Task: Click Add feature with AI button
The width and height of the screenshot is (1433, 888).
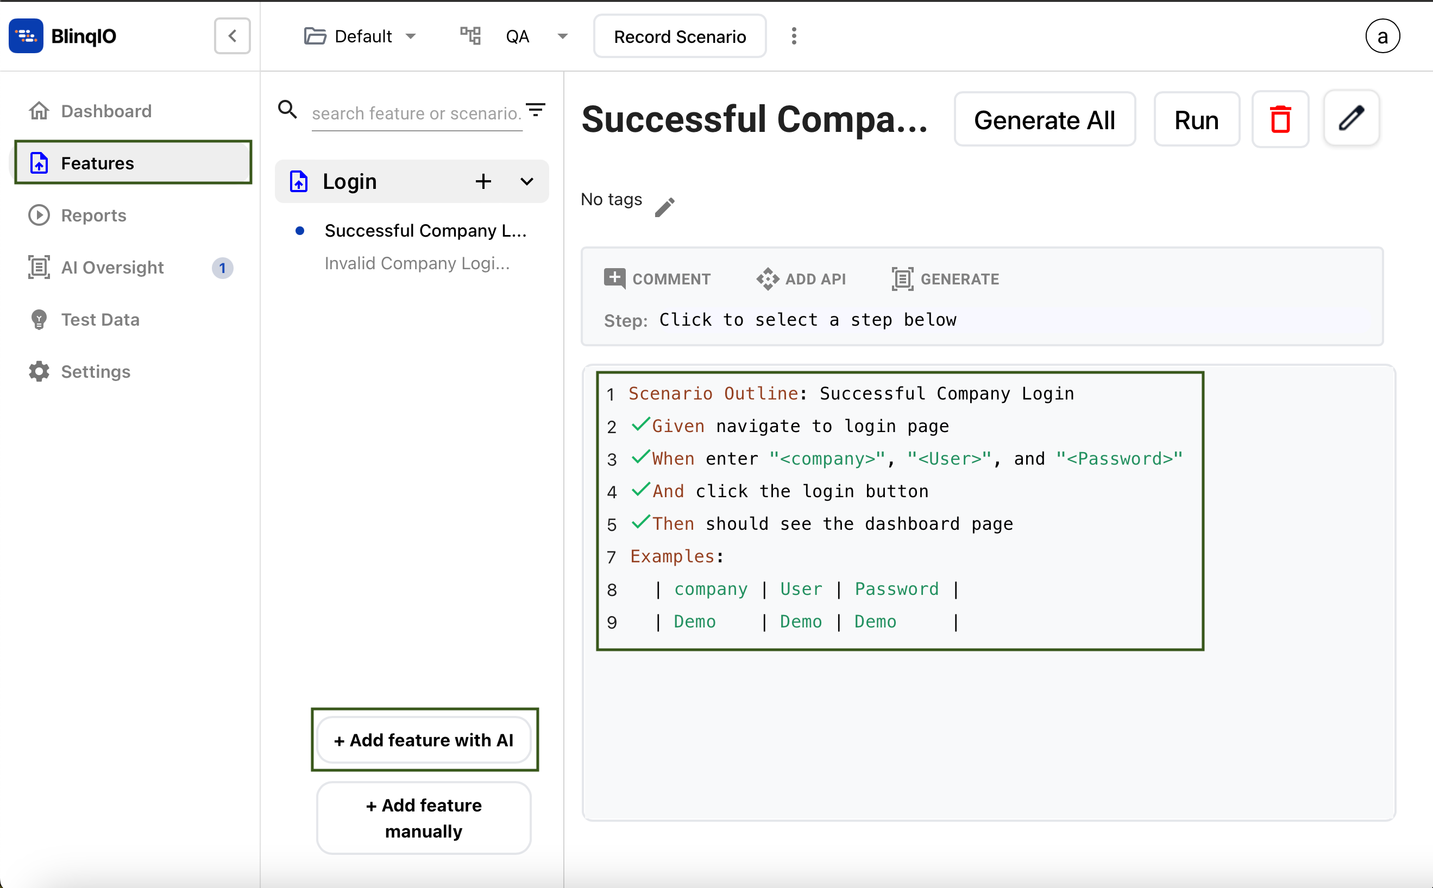Action: [x=423, y=740]
